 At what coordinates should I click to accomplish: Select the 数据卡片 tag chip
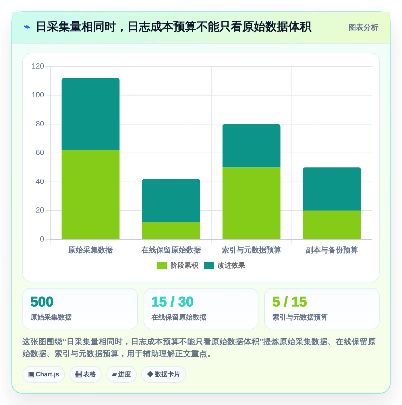click(164, 374)
